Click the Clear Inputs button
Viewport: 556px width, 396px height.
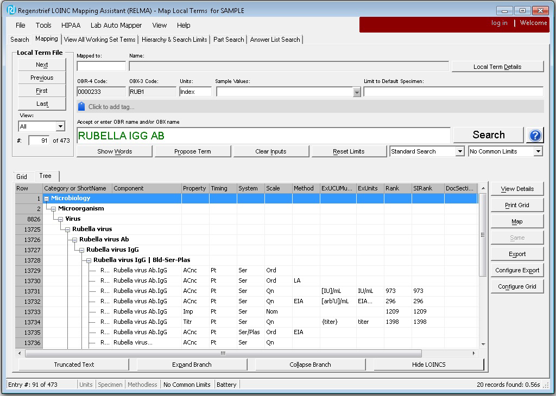point(271,151)
